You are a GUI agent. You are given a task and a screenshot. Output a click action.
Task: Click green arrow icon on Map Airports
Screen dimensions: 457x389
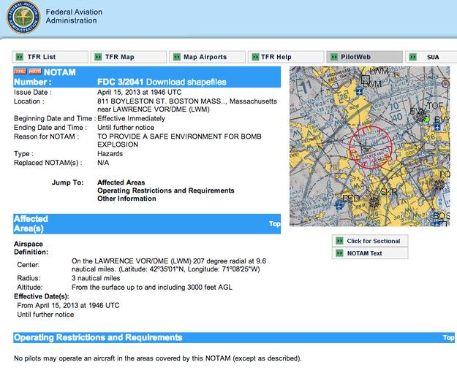177,57
